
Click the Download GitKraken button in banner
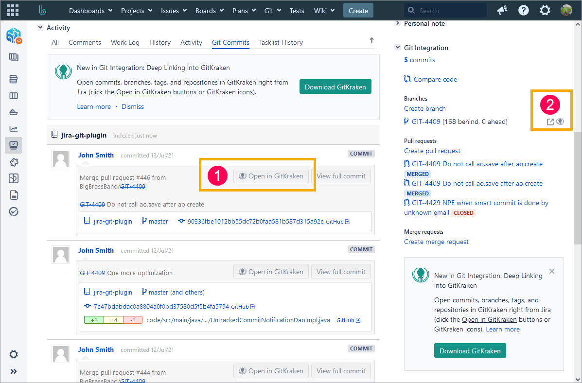335,87
